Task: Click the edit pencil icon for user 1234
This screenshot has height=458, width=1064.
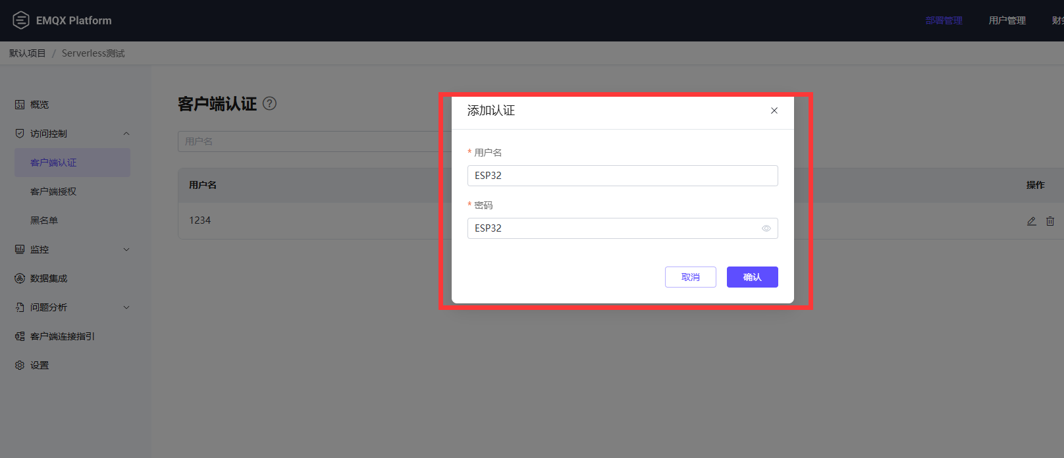Action: point(1031,221)
